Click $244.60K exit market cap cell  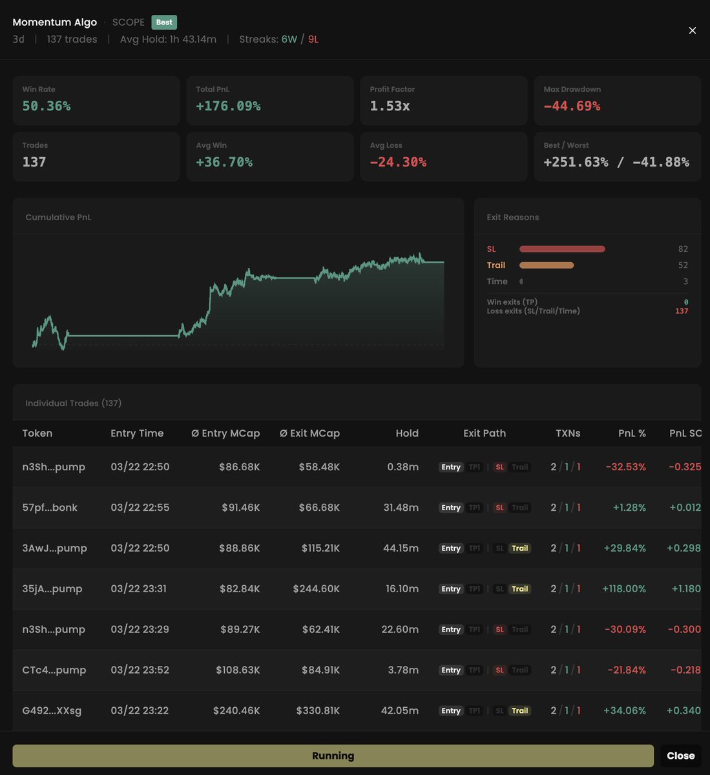[x=317, y=589]
